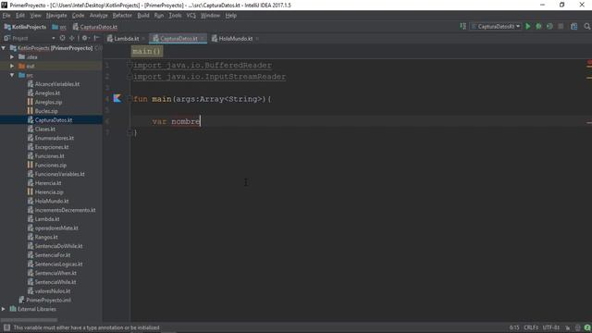Click KotlinProjects breadcrumb in navigation bar
Viewport: 592px width, 333px height.
click(x=25, y=27)
